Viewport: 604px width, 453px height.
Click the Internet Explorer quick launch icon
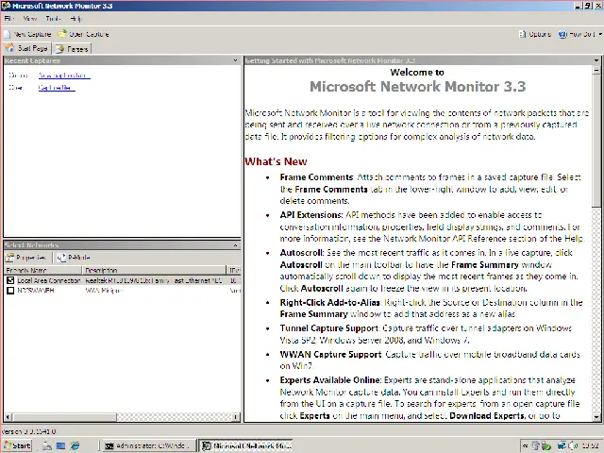(75, 445)
